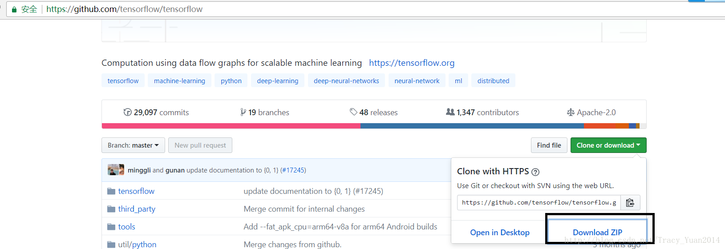Open latest commit message update documentation in header

232,170
